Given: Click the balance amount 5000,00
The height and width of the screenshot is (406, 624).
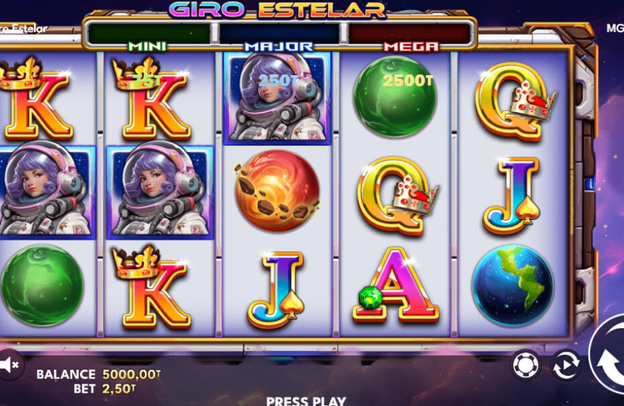Looking at the screenshot, I should pos(132,374).
